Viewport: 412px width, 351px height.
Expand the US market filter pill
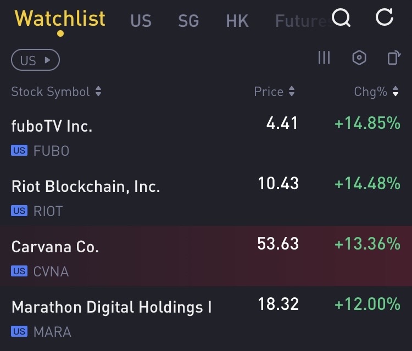click(x=35, y=60)
